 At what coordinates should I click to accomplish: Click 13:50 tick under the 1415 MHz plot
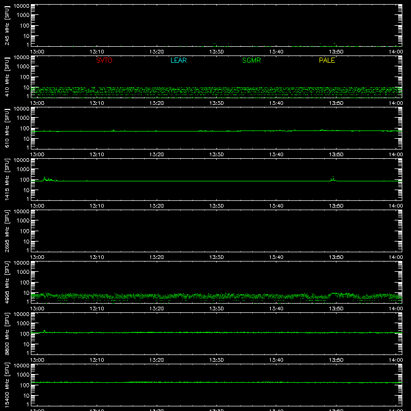point(336,206)
